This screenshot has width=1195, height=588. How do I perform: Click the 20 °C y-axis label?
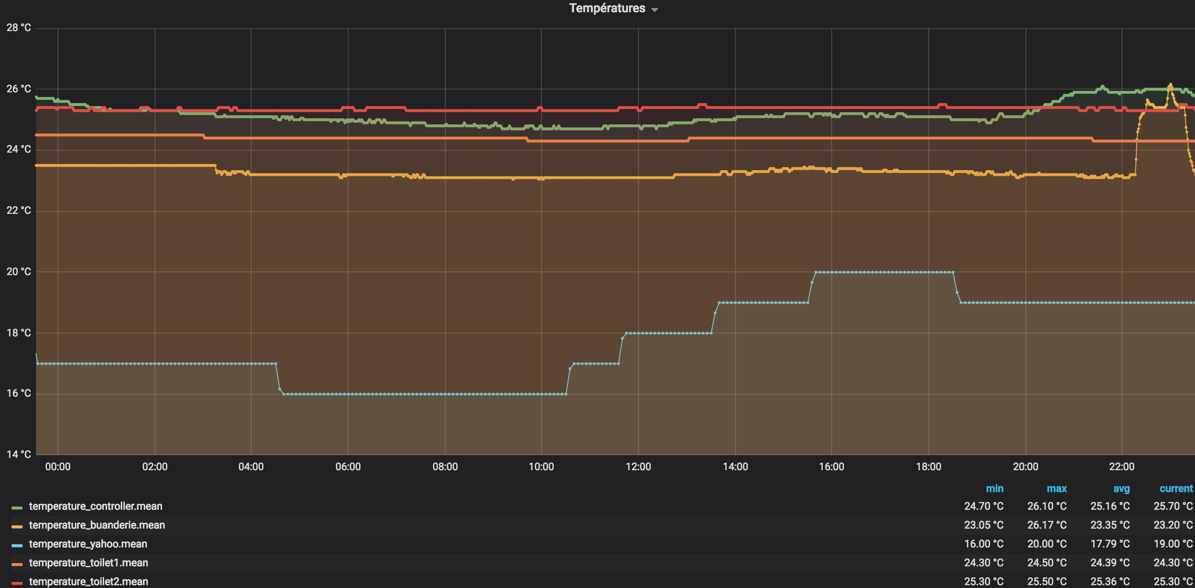click(x=19, y=272)
